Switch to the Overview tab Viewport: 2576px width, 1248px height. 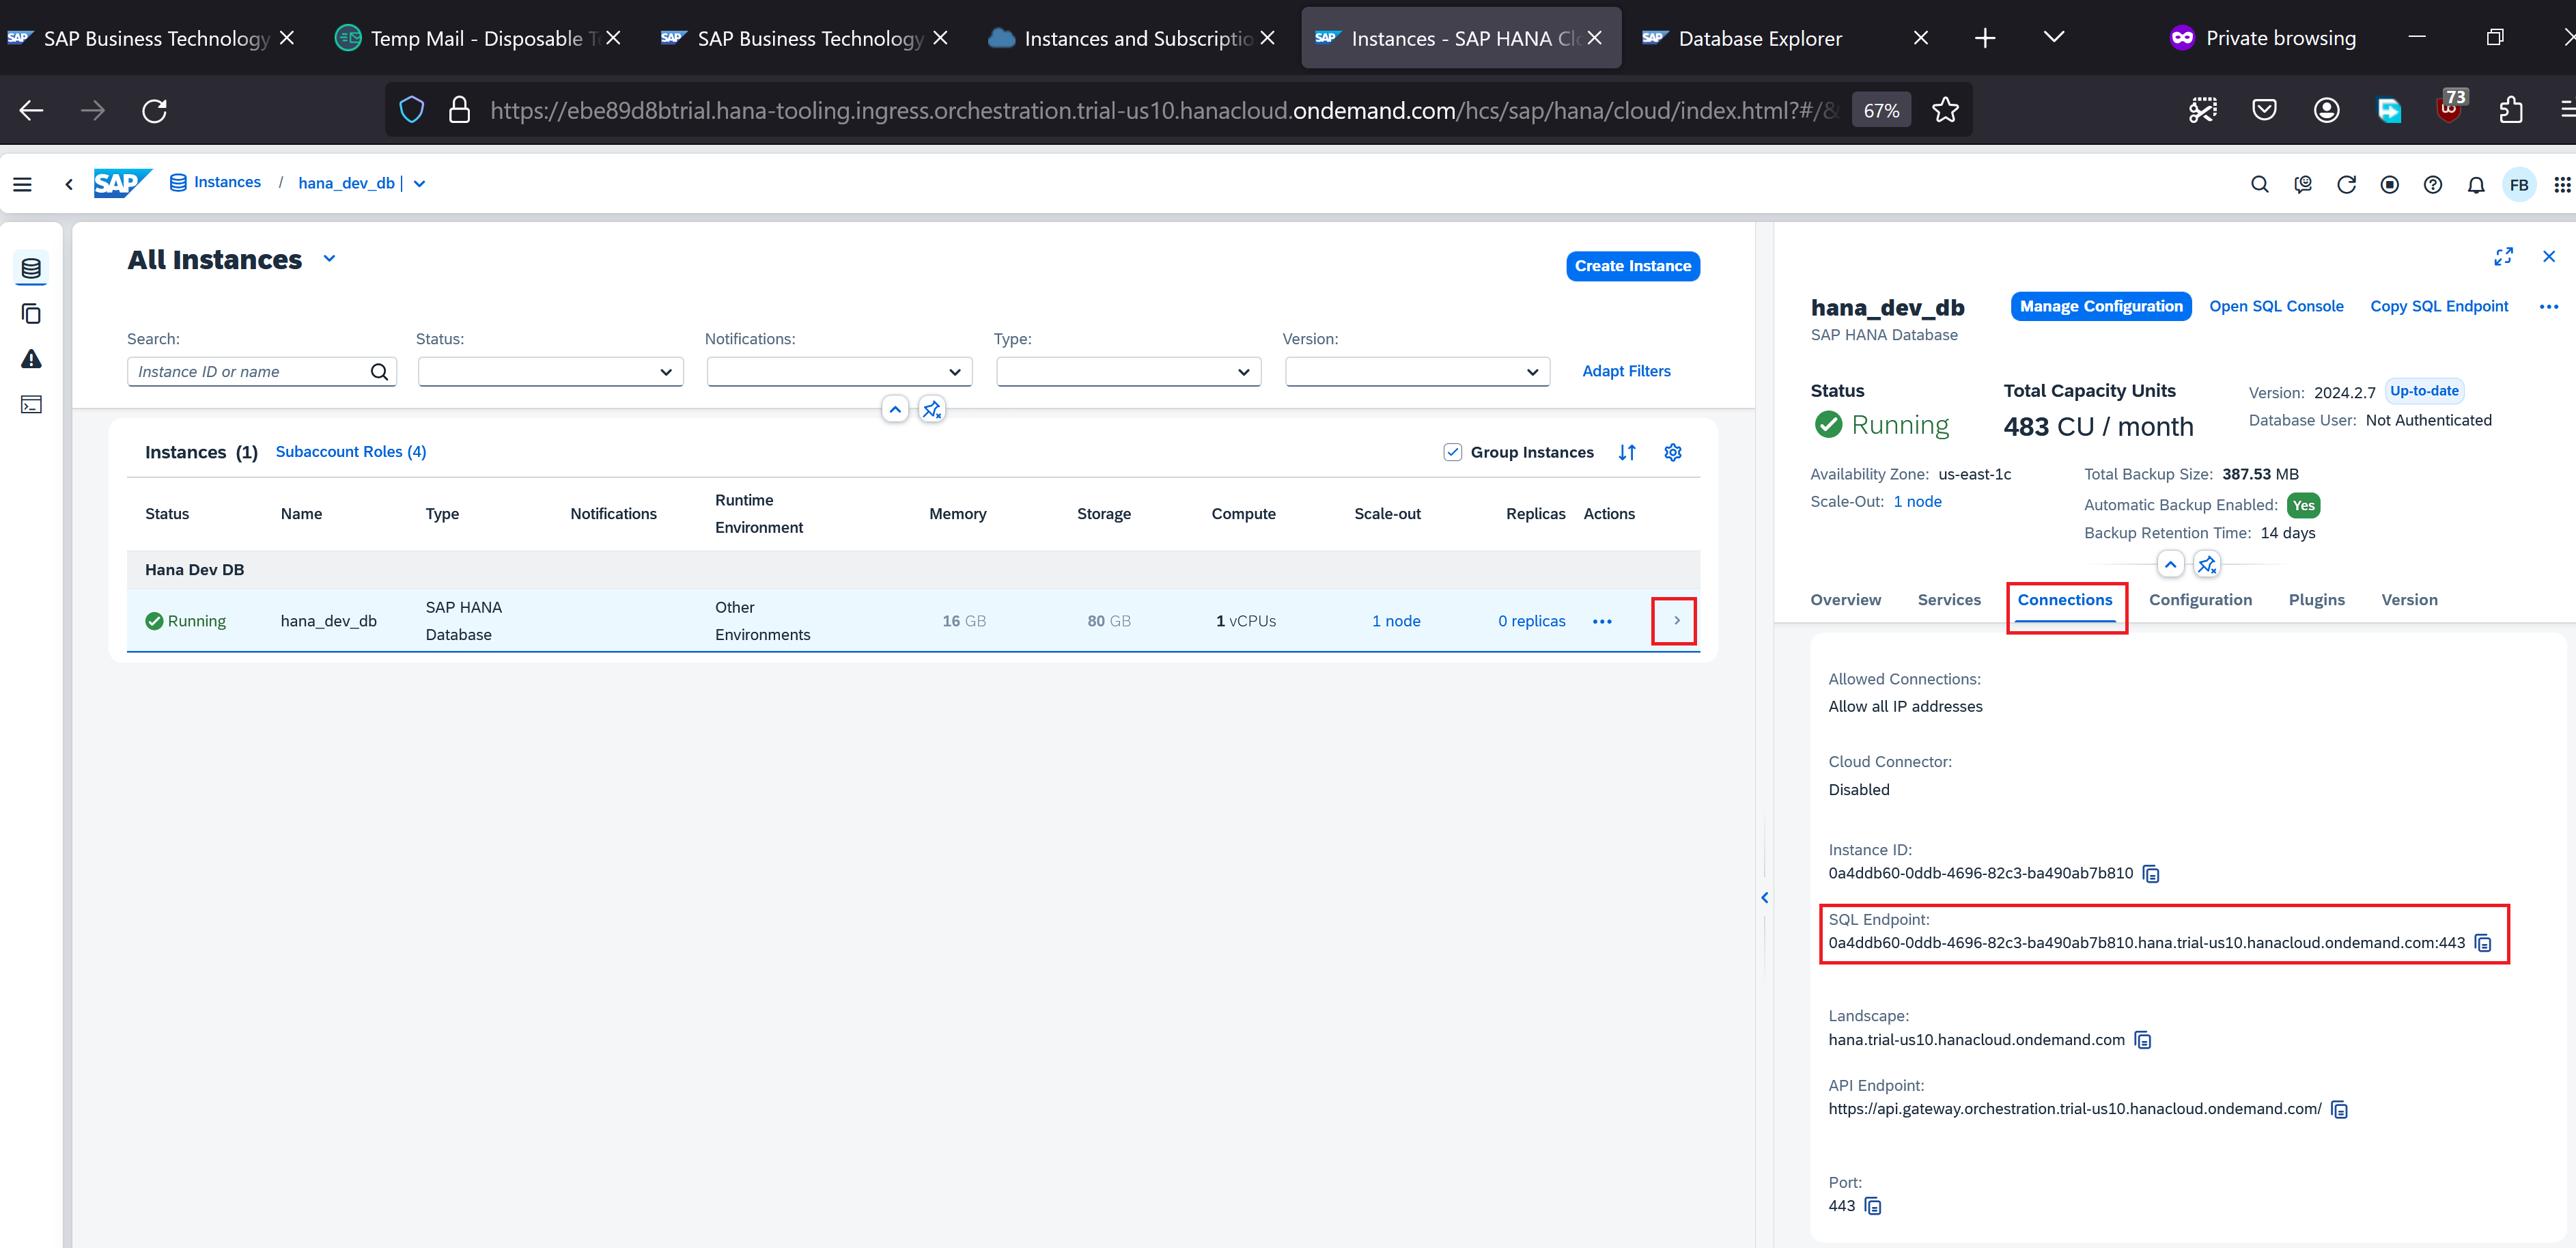click(1845, 600)
